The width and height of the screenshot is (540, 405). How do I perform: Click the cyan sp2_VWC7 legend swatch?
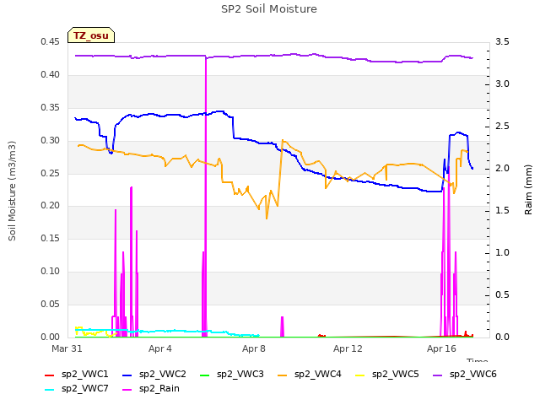tap(50, 390)
